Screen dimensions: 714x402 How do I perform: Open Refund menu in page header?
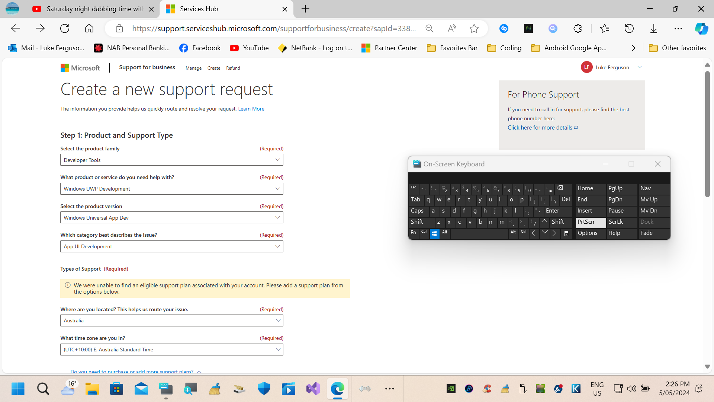point(233,68)
